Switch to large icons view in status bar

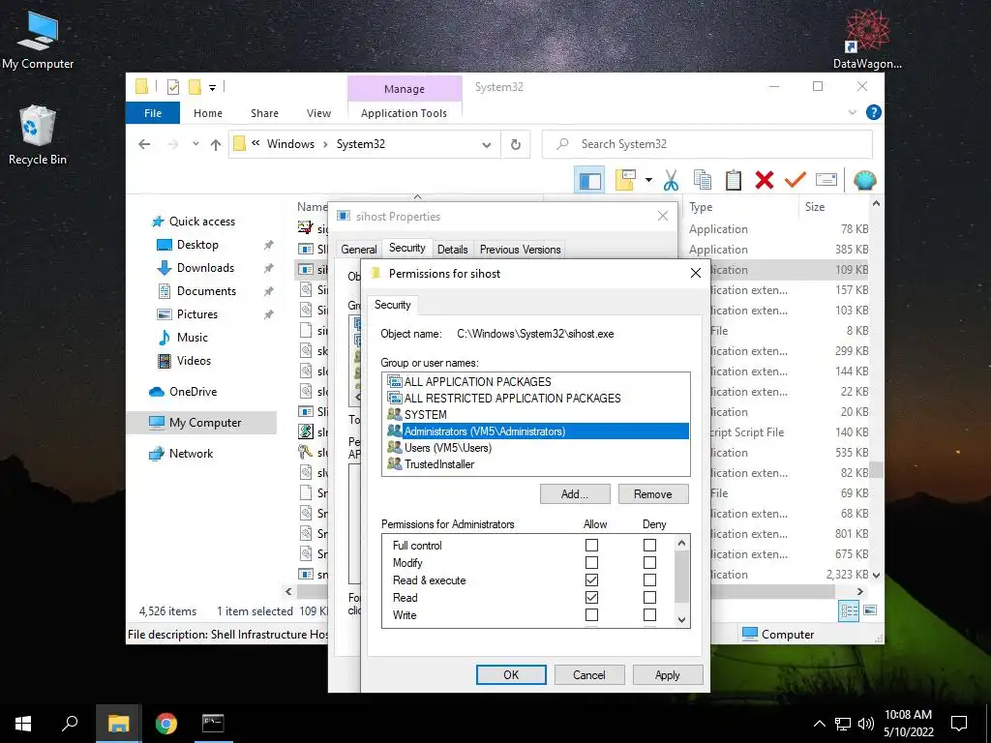coord(870,610)
